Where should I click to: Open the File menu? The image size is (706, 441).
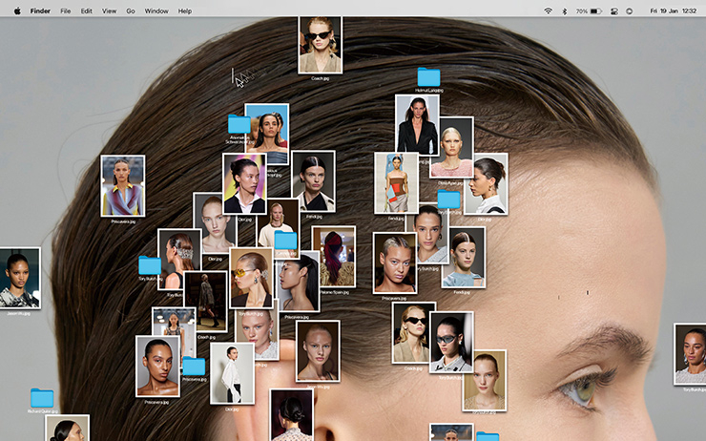click(x=65, y=10)
